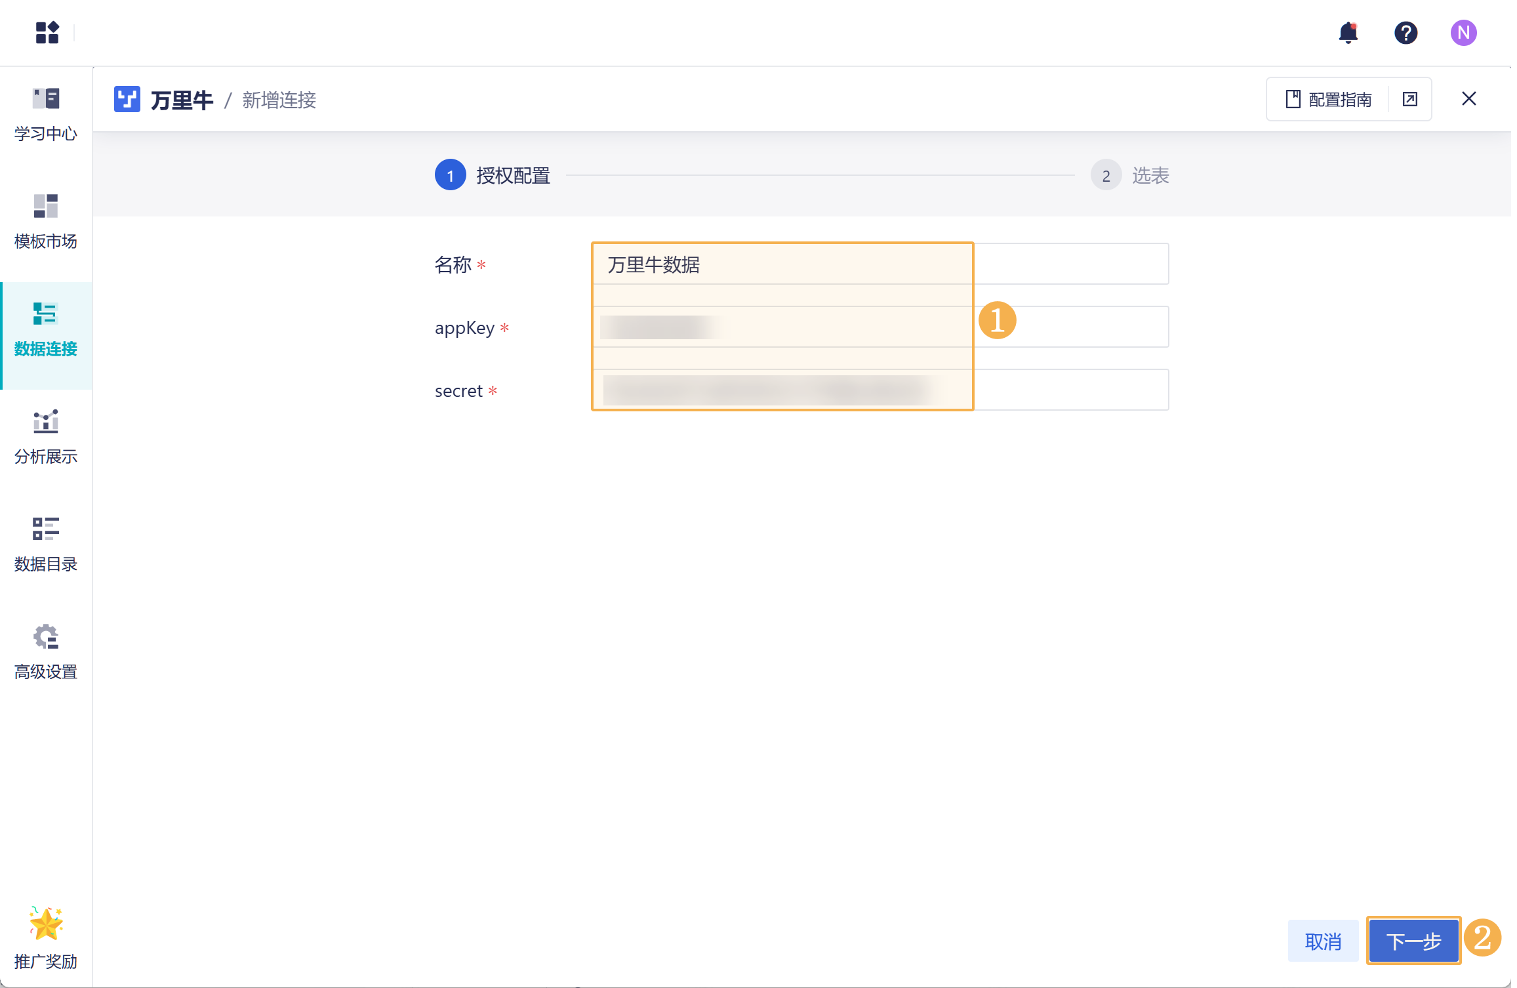1517x988 pixels.
Task: Close the 新增连接 panel
Action: 1469,99
